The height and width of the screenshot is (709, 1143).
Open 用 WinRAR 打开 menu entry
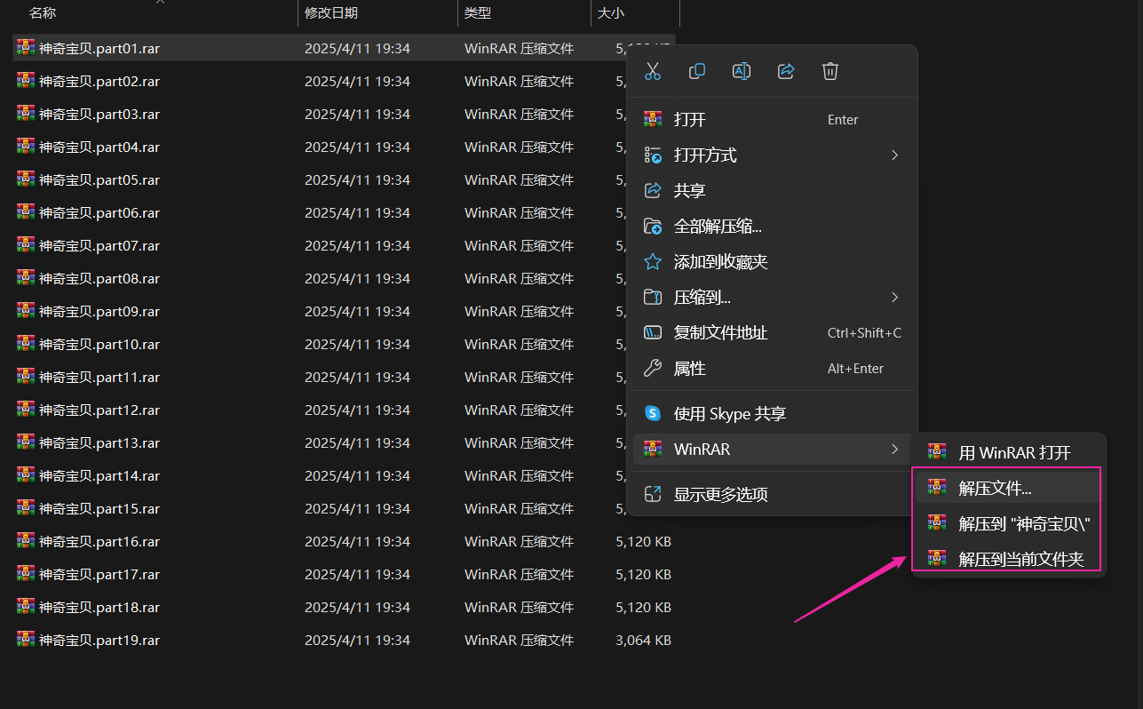pyautogui.click(x=1014, y=452)
